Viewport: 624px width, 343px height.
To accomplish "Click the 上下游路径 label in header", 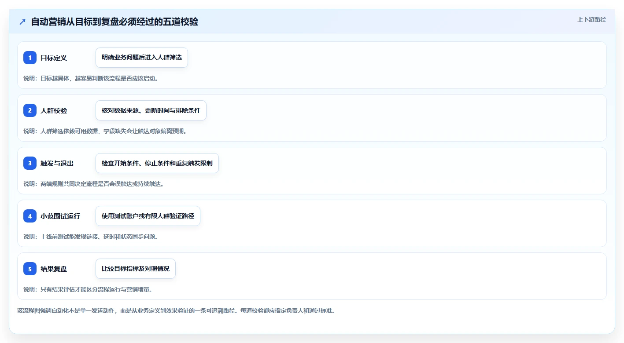I will click(591, 19).
